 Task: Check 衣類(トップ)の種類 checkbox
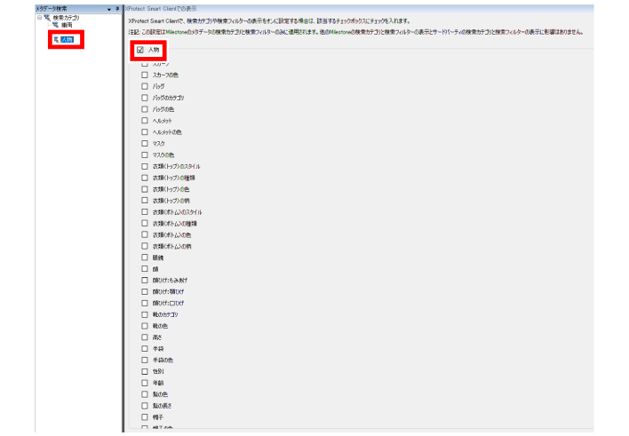[145, 178]
